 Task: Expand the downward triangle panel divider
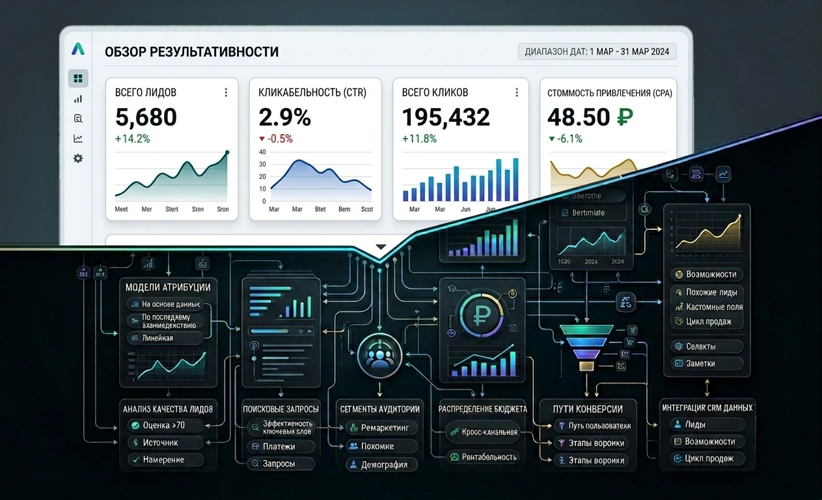point(381,247)
